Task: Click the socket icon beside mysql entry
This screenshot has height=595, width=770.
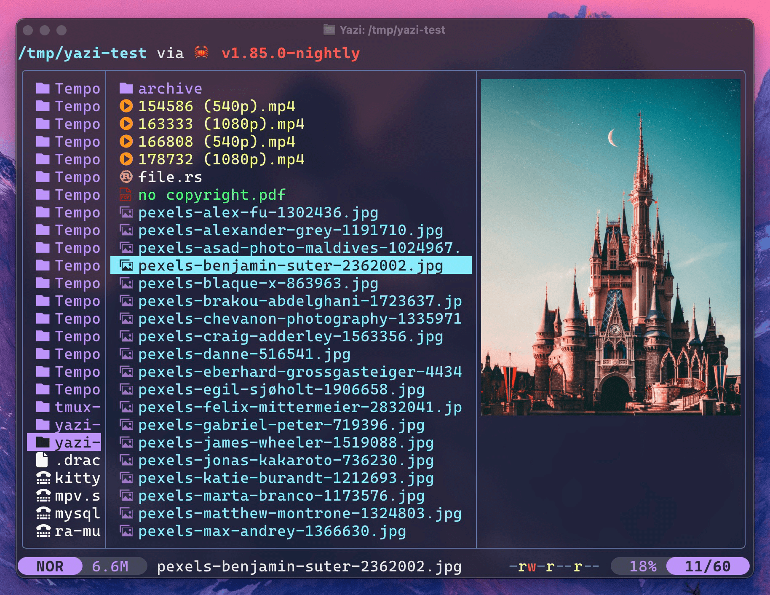Action: pos(43,513)
